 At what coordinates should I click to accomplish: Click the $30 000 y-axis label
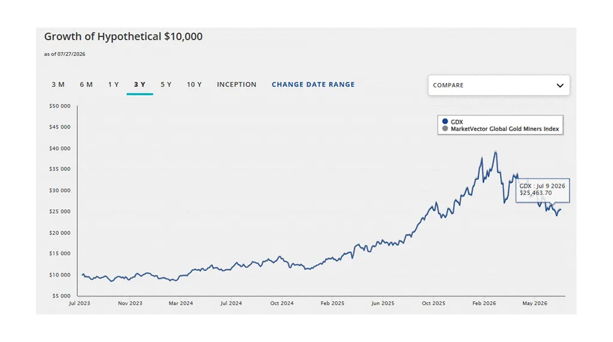[x=60, y=191]
